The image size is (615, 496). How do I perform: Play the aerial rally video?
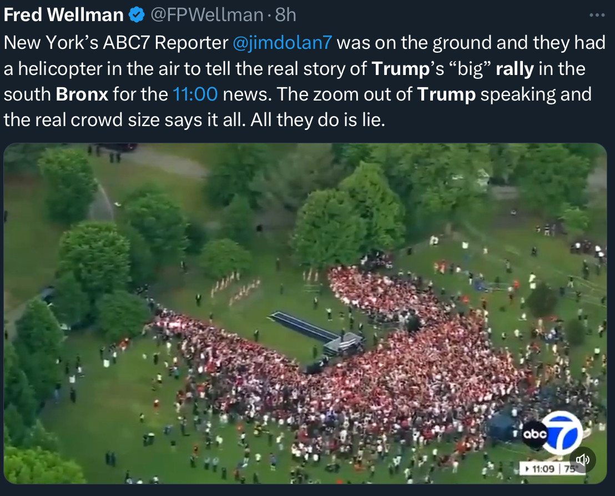305,313
